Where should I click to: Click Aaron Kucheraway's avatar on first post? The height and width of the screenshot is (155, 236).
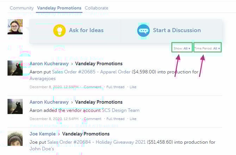coord(15,67)
